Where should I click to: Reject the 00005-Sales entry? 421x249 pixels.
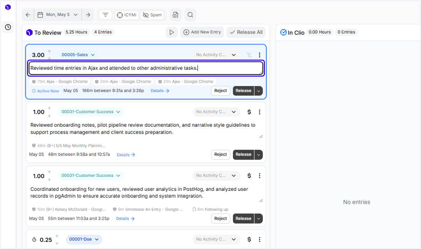click(x=221, y=91)
